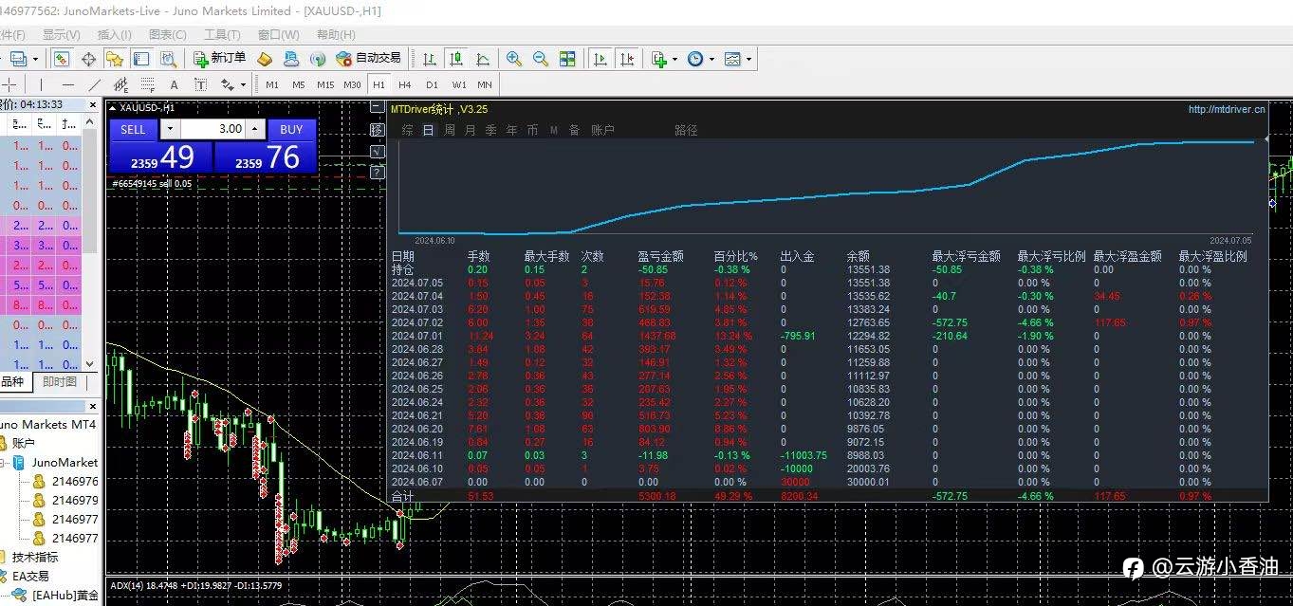Click the 移 move button on chart
The height and width of the screenshot is (606, 1293).
pyautogui.click(x=377, y=130)
